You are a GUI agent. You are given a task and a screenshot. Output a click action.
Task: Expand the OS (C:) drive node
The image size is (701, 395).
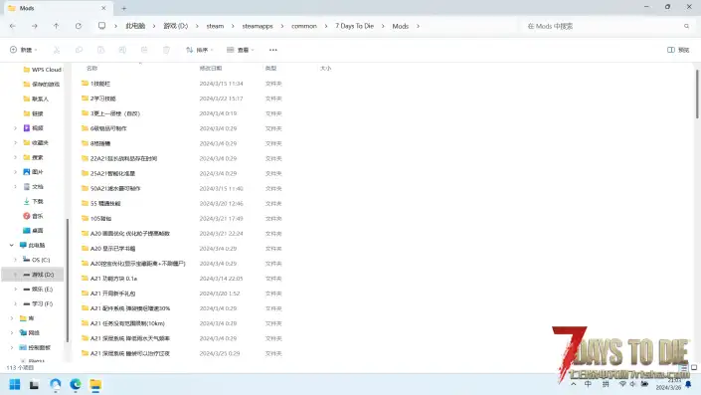pos(15,260)
